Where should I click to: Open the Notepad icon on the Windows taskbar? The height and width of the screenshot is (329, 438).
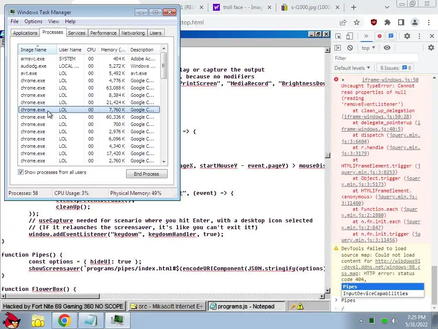click(x=91, y=320)
